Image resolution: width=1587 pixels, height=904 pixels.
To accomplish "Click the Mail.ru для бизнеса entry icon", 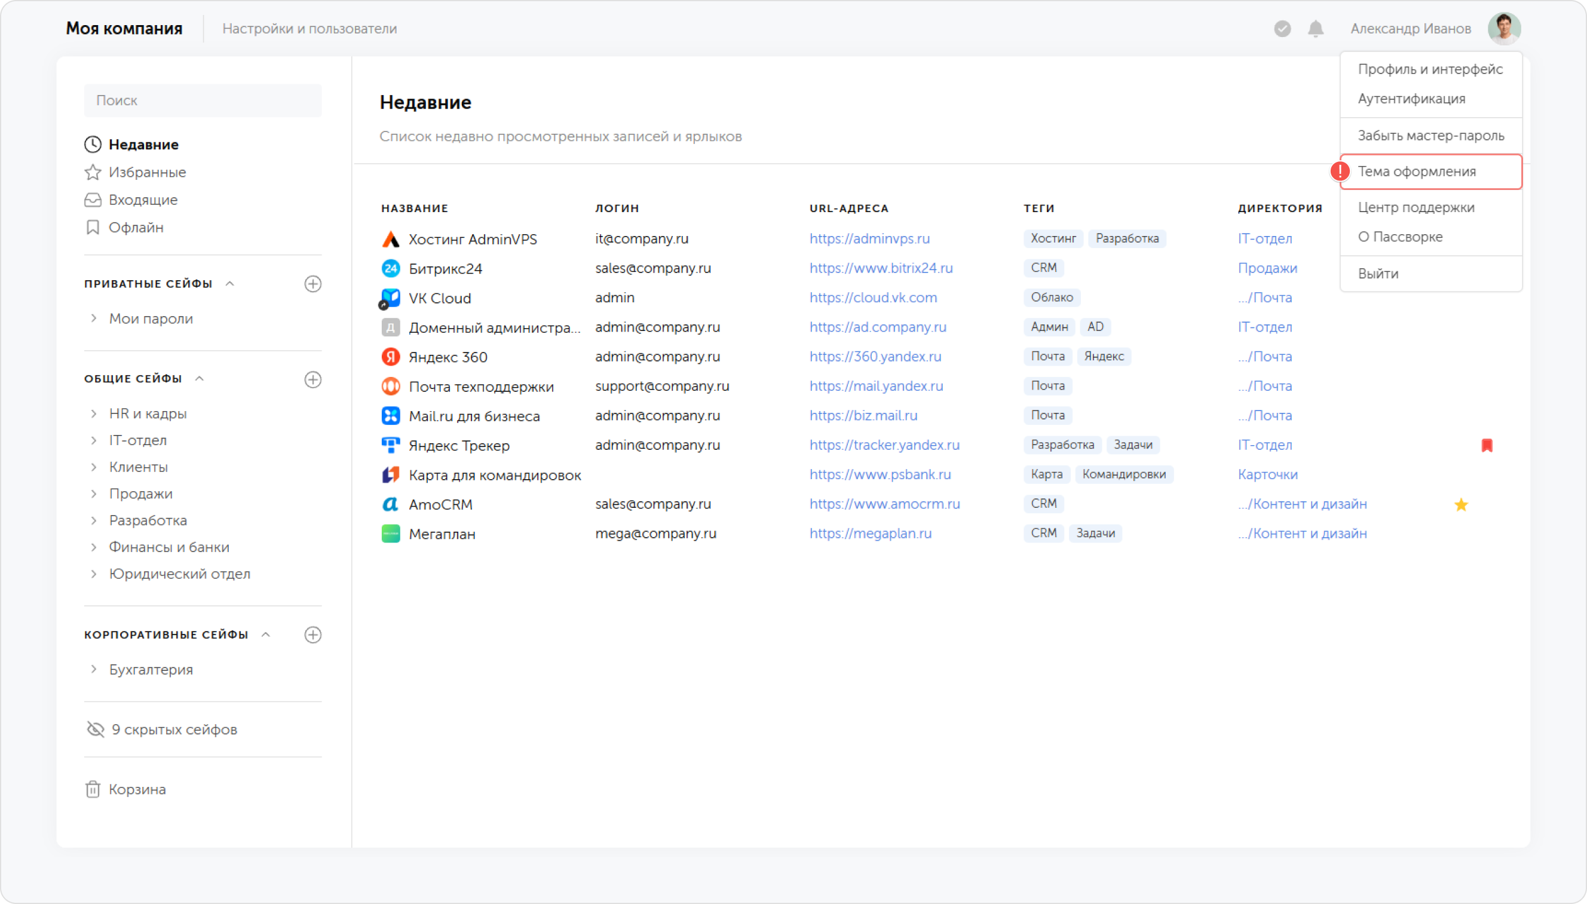I will [391, 416].
